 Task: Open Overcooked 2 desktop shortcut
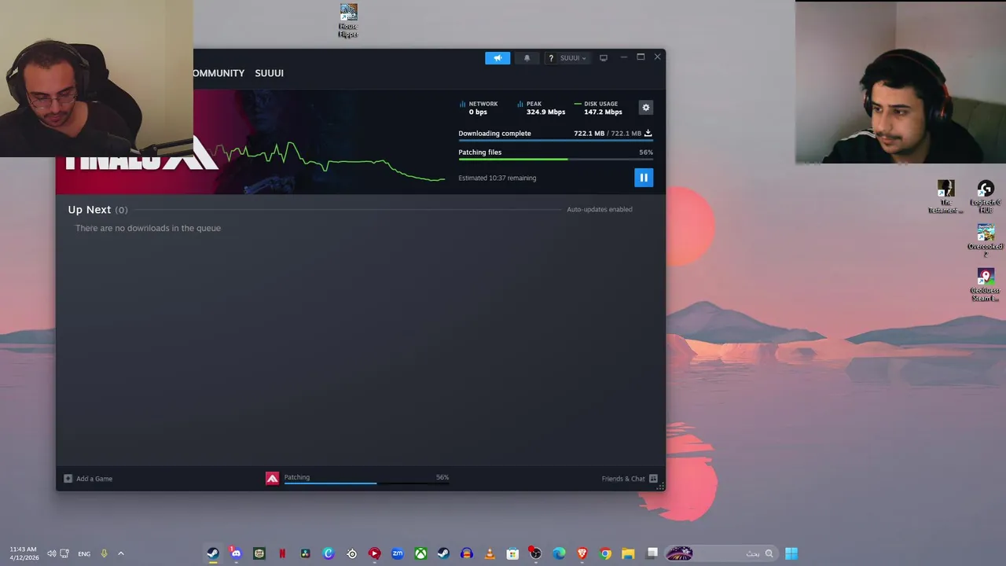click(x=986, y=241)
